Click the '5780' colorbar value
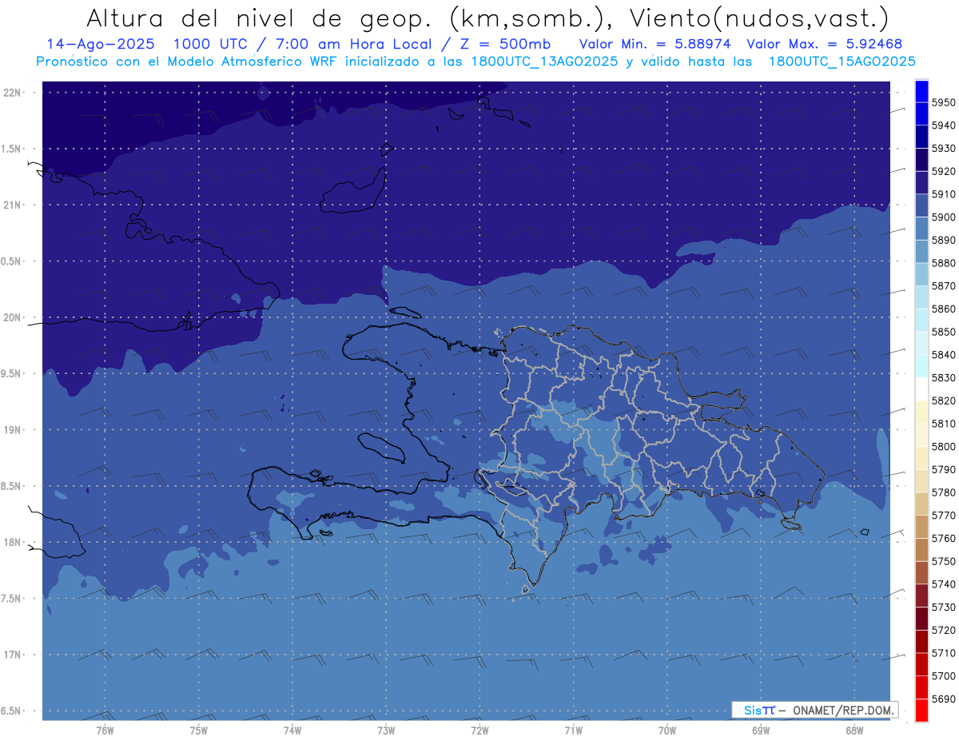Image resolution: width=959 pixels, height=741 pixels. coord(943,492)
